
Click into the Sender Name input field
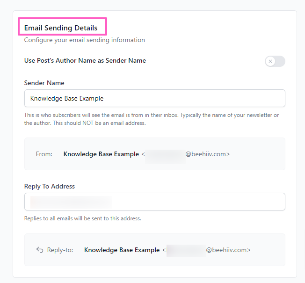(154, 98)
